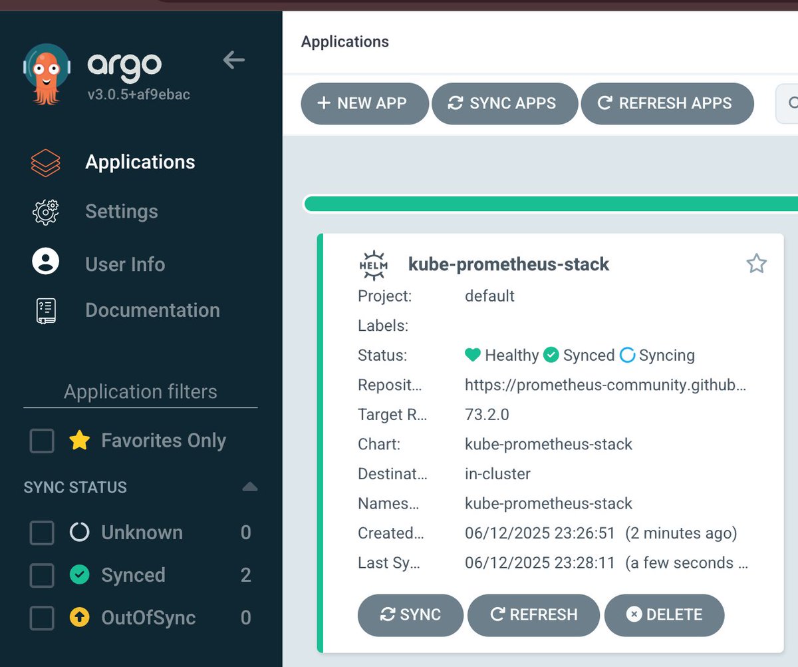Click the prometheus-community repository URL
Viewport: 798px width, 667px height.
tap(605, 385)
